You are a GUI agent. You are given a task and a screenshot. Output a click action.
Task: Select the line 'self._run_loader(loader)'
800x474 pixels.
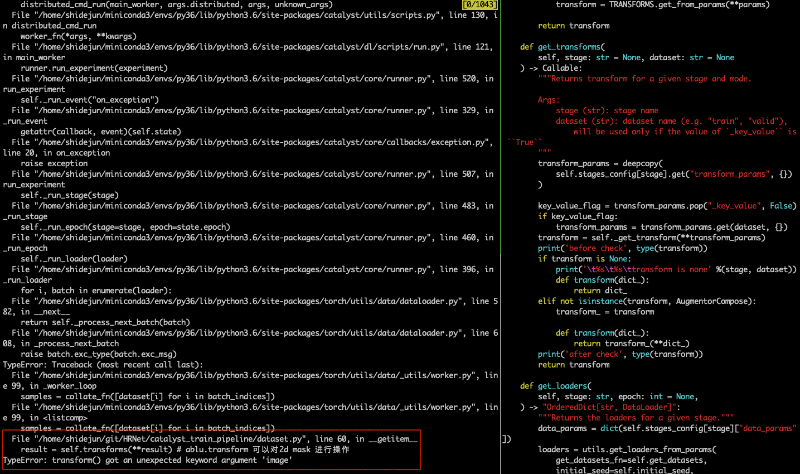(x=74, y=259)
